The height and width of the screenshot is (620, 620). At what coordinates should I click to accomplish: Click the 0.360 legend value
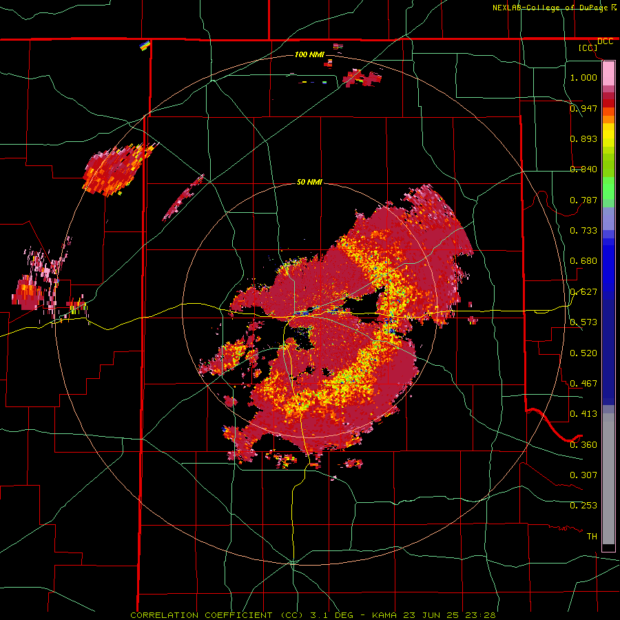click(x=583, y=444)
